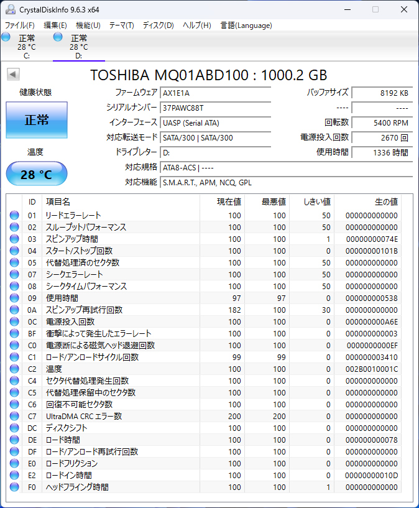Select the D: drive tab
419x508 pixels.
pos(79,47)
